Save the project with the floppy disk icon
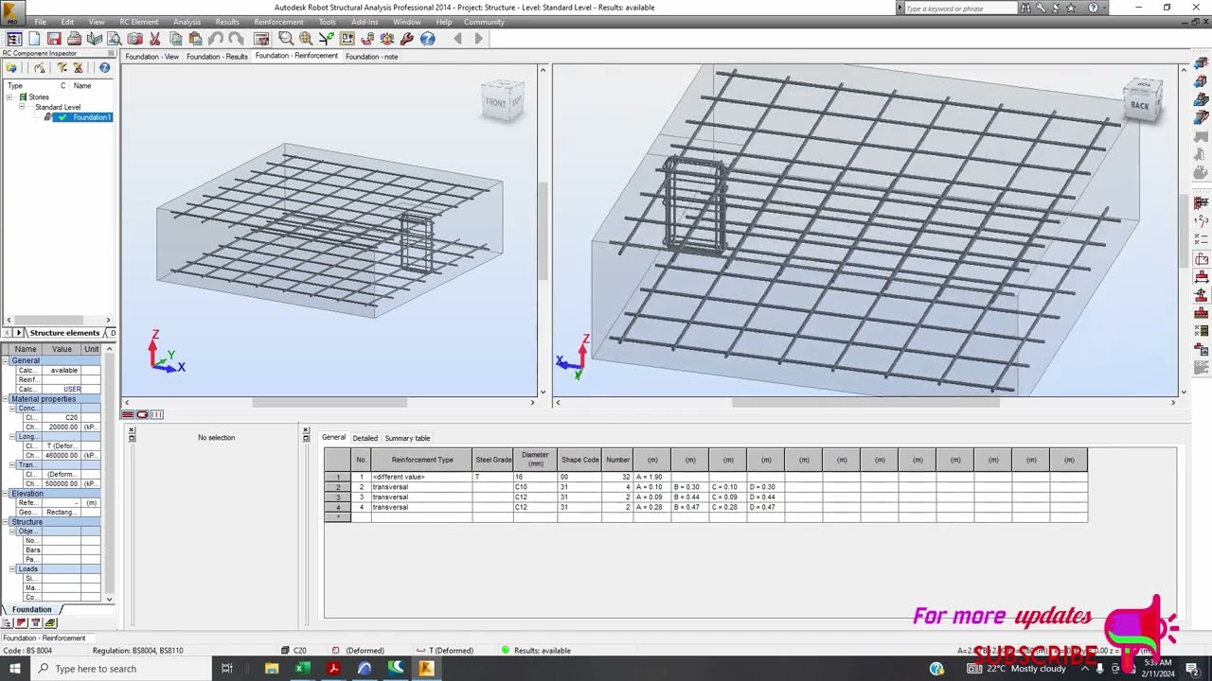Viewport: 1212px width, 681px height. tap(54, 39)
